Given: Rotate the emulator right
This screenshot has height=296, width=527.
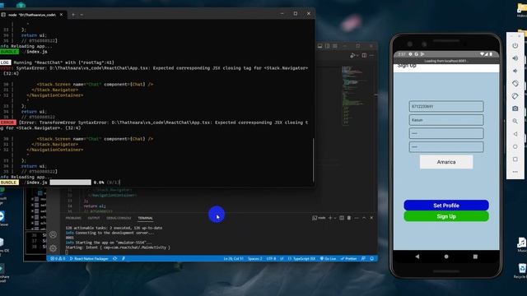Looking at the screenshot, I should tap(515, 96).
